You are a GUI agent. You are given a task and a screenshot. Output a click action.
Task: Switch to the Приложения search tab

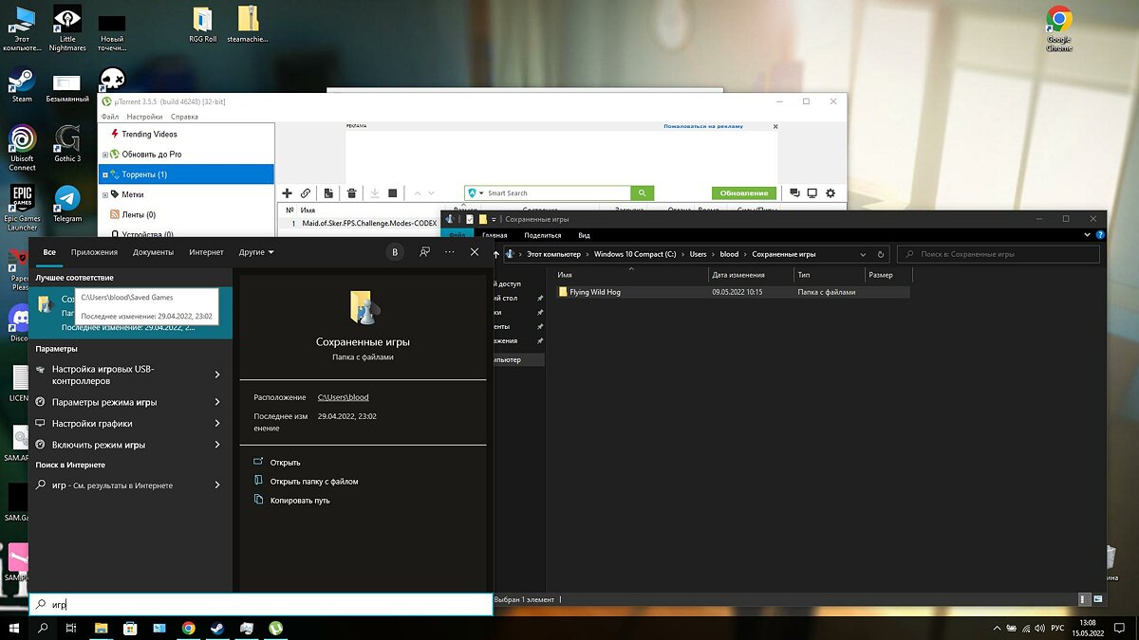coord(94,252)
